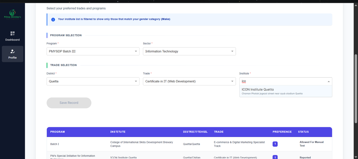The width and height of the screenshot is (358, 159).
Task: Click 'Certificate in IT (Web Development)' table cell
Action: coord(235,157)
